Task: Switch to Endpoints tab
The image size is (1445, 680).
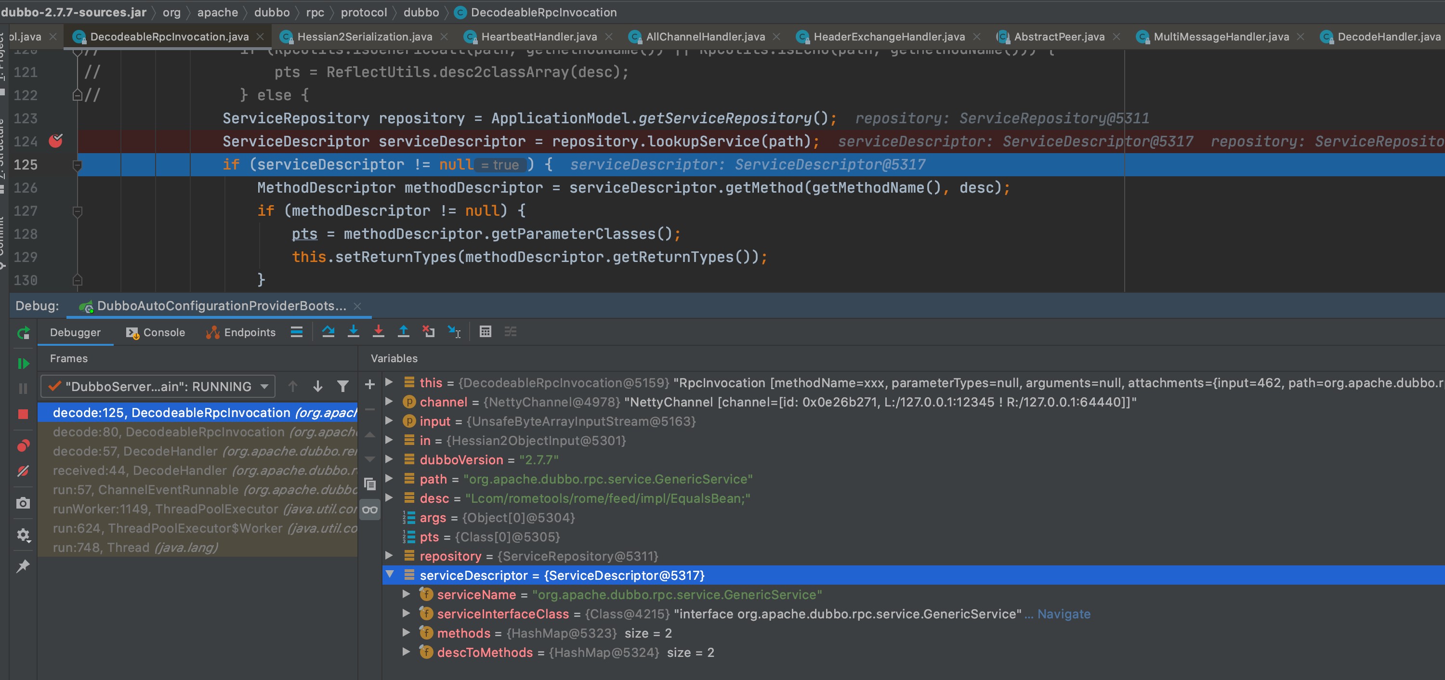Action: click(x=241, y=332)
